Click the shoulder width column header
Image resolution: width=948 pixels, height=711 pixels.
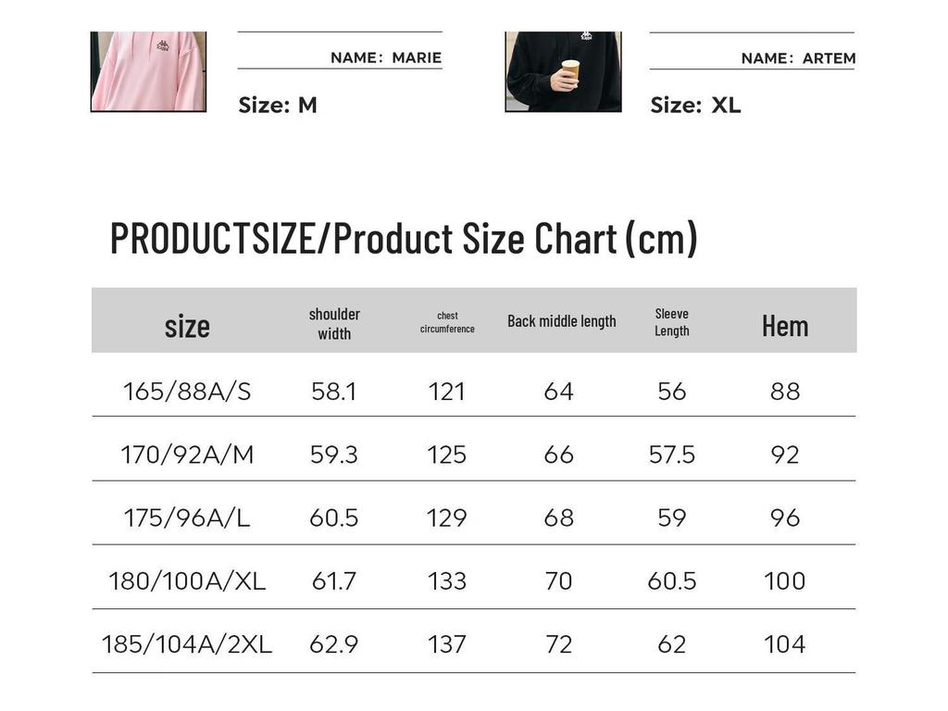(334, 323)
